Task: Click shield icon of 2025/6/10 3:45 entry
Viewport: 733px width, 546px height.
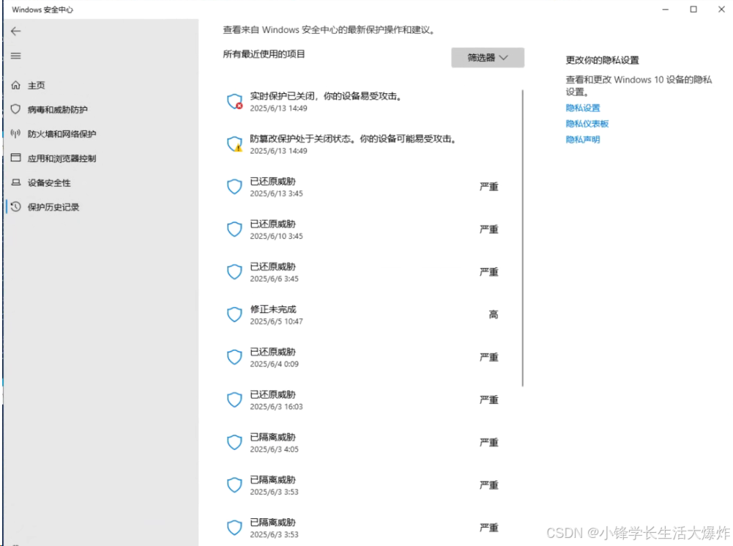Action: pyautogui.click(x=234, y=229)
